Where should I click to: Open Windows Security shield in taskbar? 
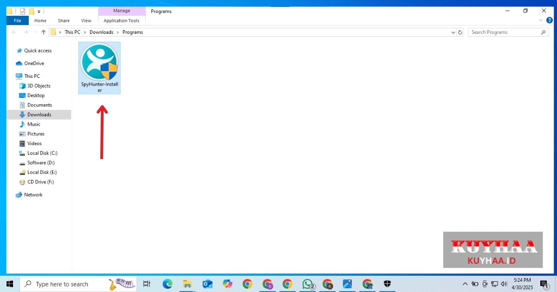tap(387, 284)
